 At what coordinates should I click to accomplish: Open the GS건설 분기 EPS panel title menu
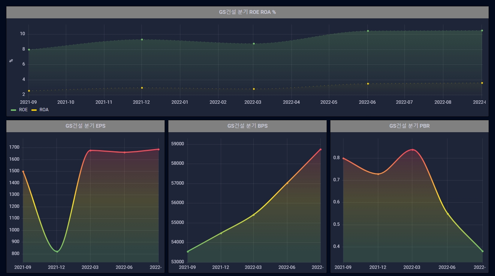point(85,126)
